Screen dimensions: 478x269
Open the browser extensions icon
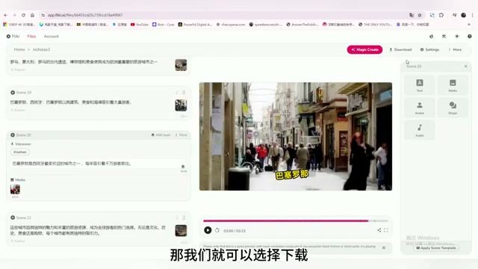point(441,15)
